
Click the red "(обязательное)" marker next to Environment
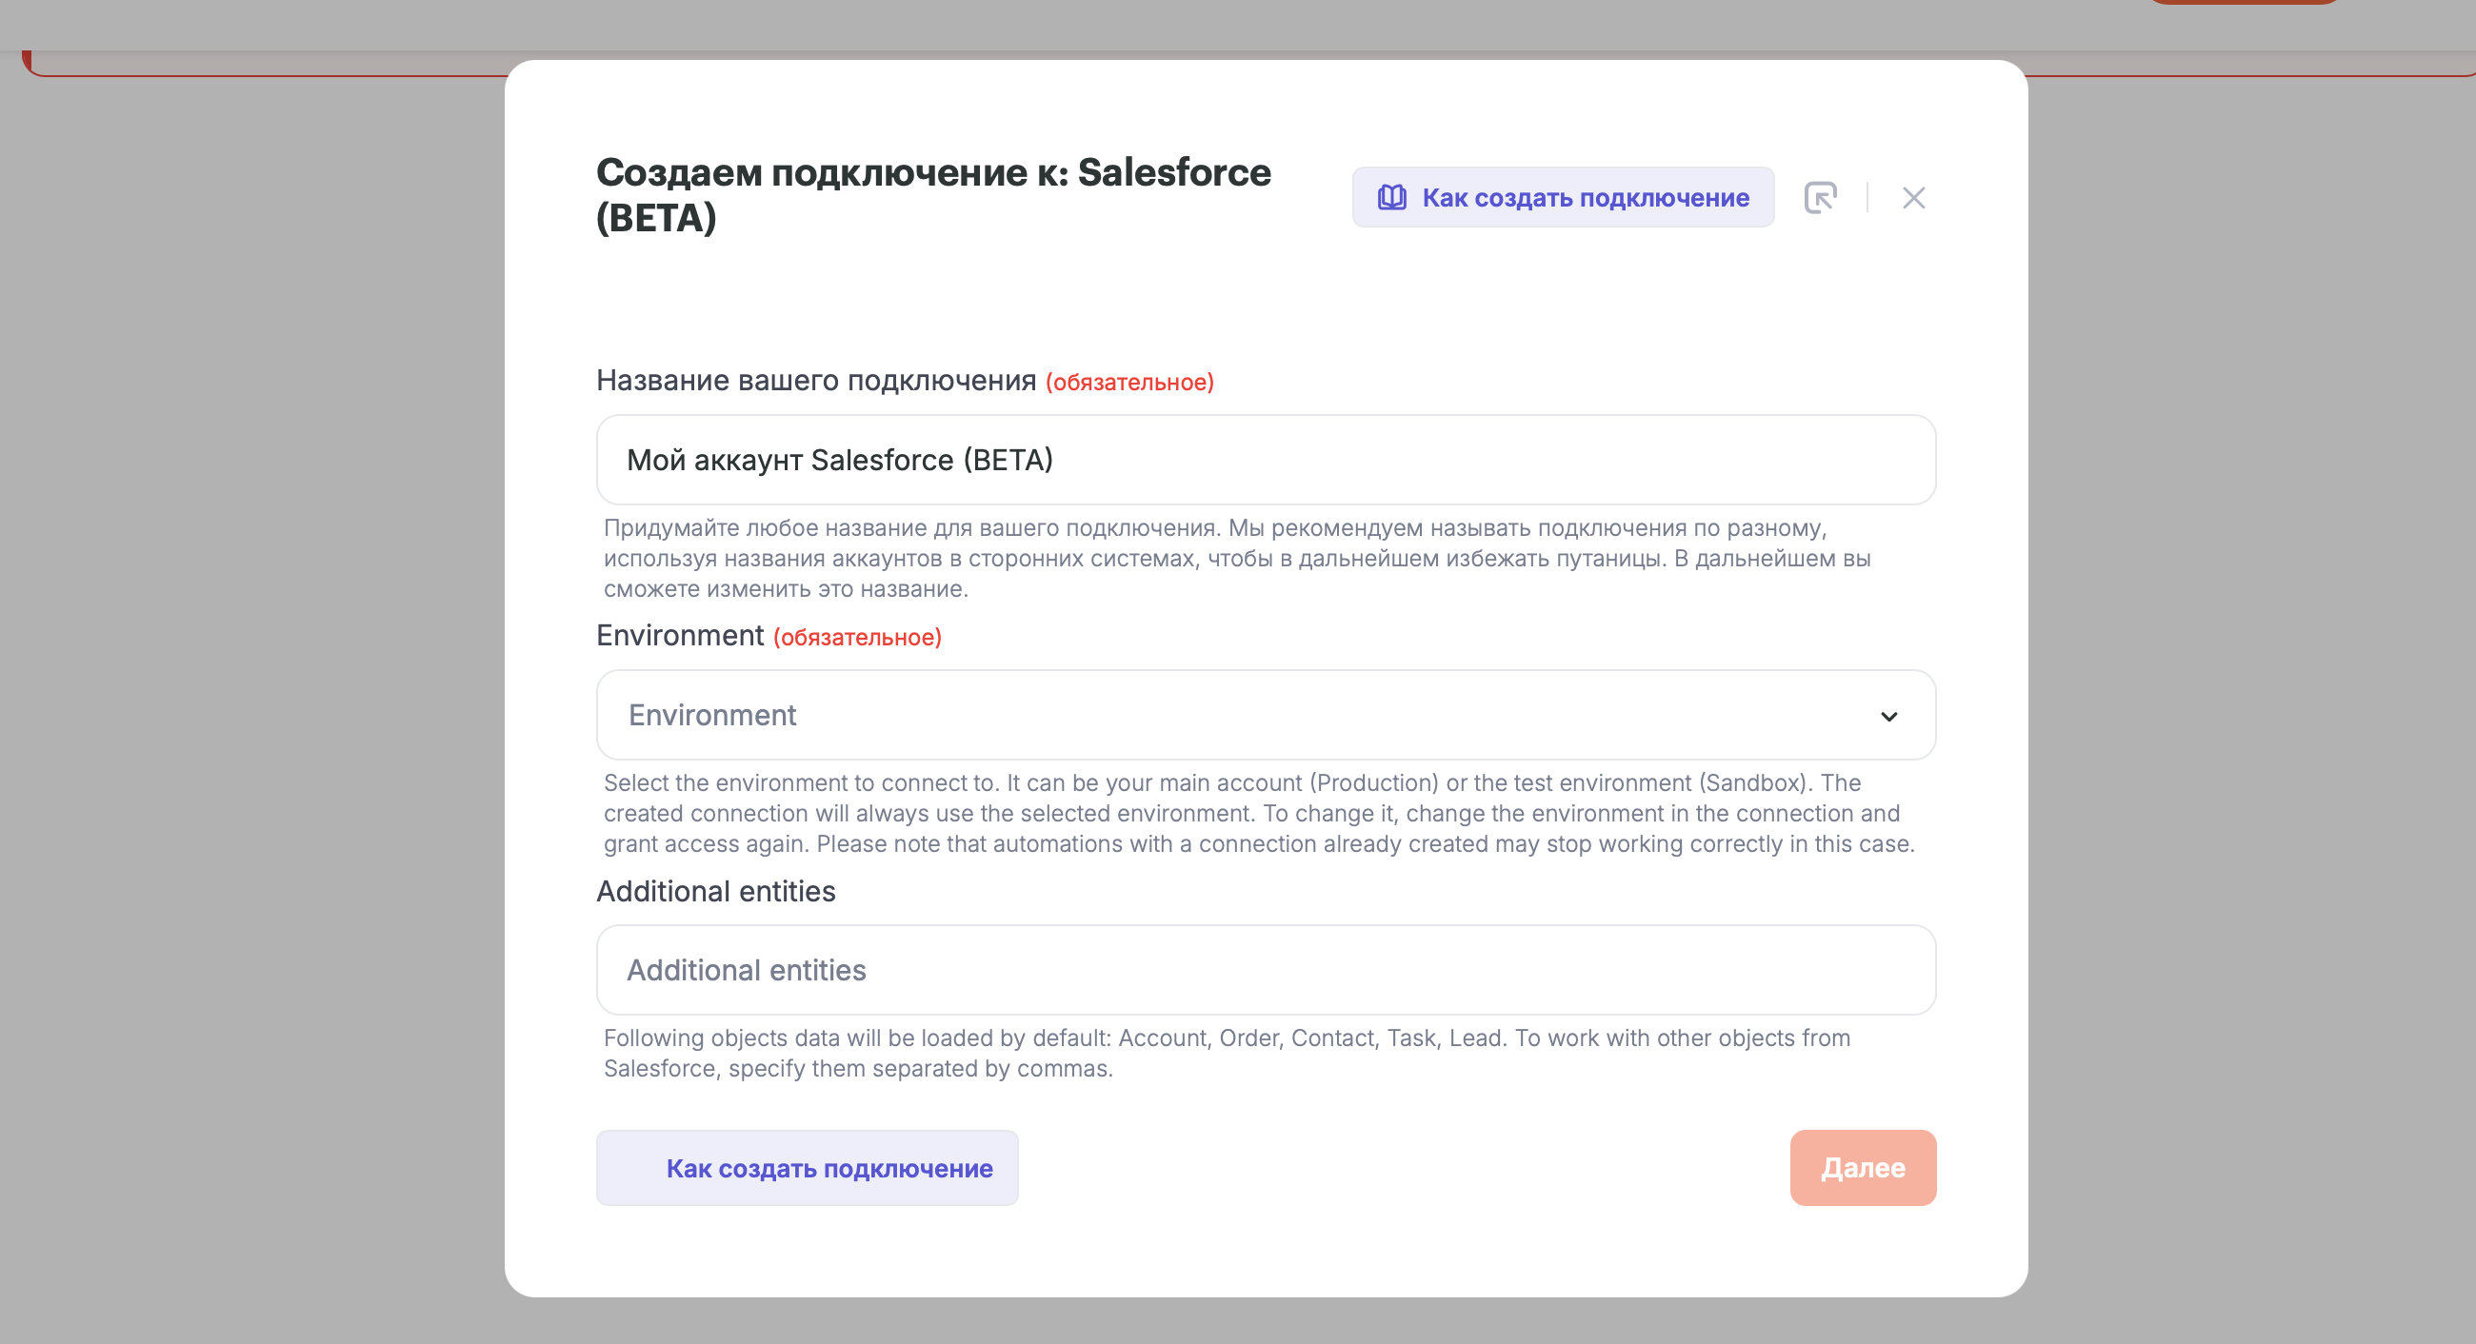tap(857, 637)
